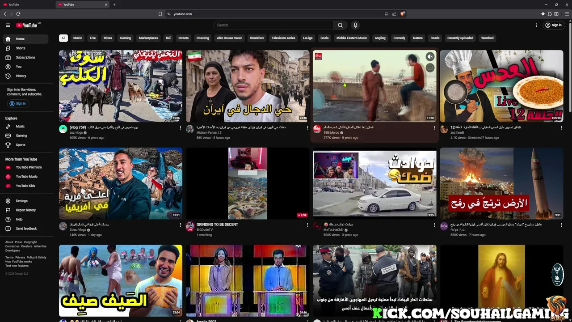This screenshot has width=572, height=322.
Task: Open more options for MsToLHaCkEr video
Action: click(434, 225)
